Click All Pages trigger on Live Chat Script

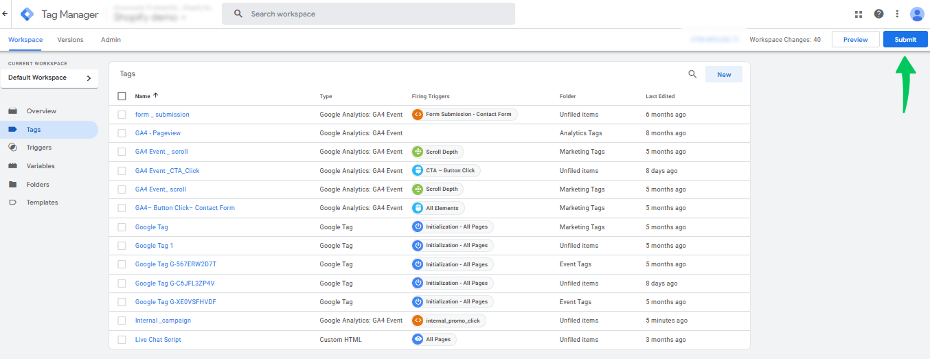pyautogui.click(x=433, y=339)
